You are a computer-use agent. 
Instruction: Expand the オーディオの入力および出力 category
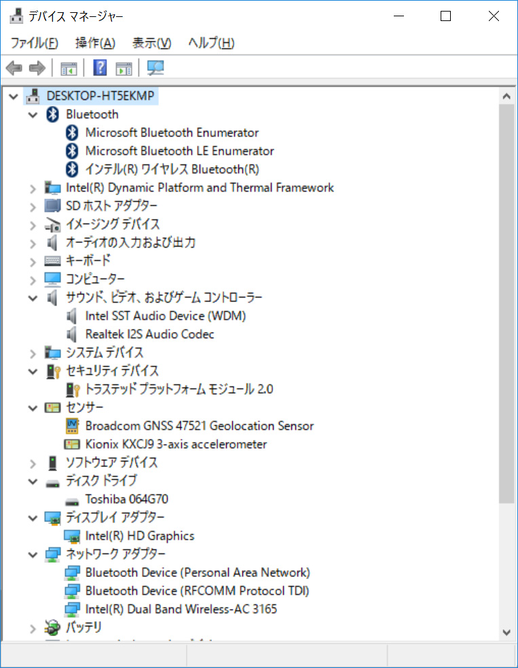(x=33, y=244)
